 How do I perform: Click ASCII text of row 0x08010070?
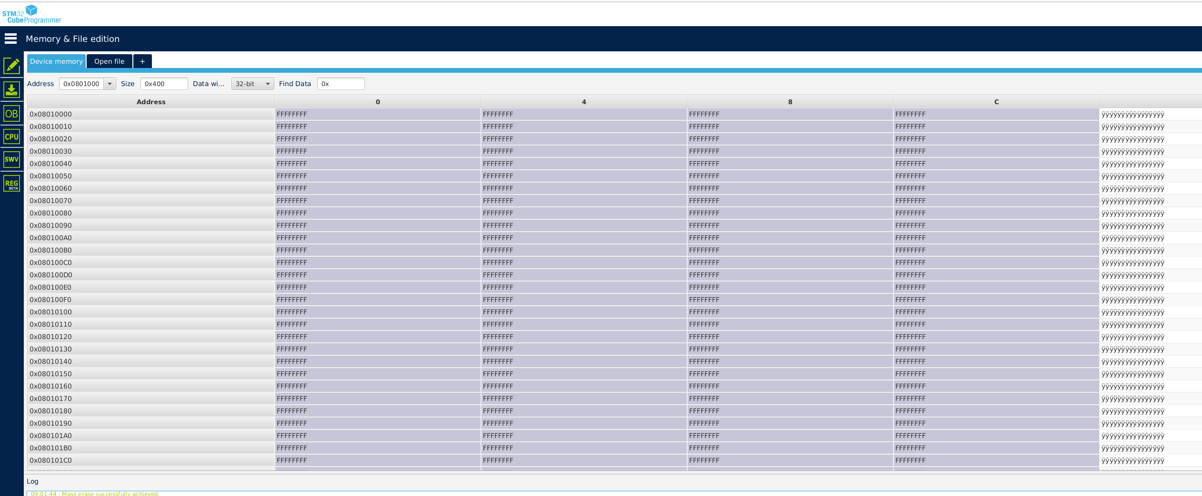1133,201
